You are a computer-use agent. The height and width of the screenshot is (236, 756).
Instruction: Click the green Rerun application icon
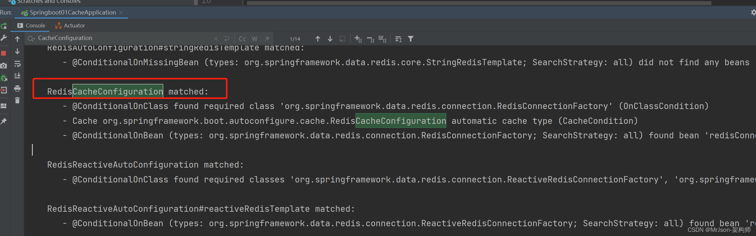[x=4, y=26]
